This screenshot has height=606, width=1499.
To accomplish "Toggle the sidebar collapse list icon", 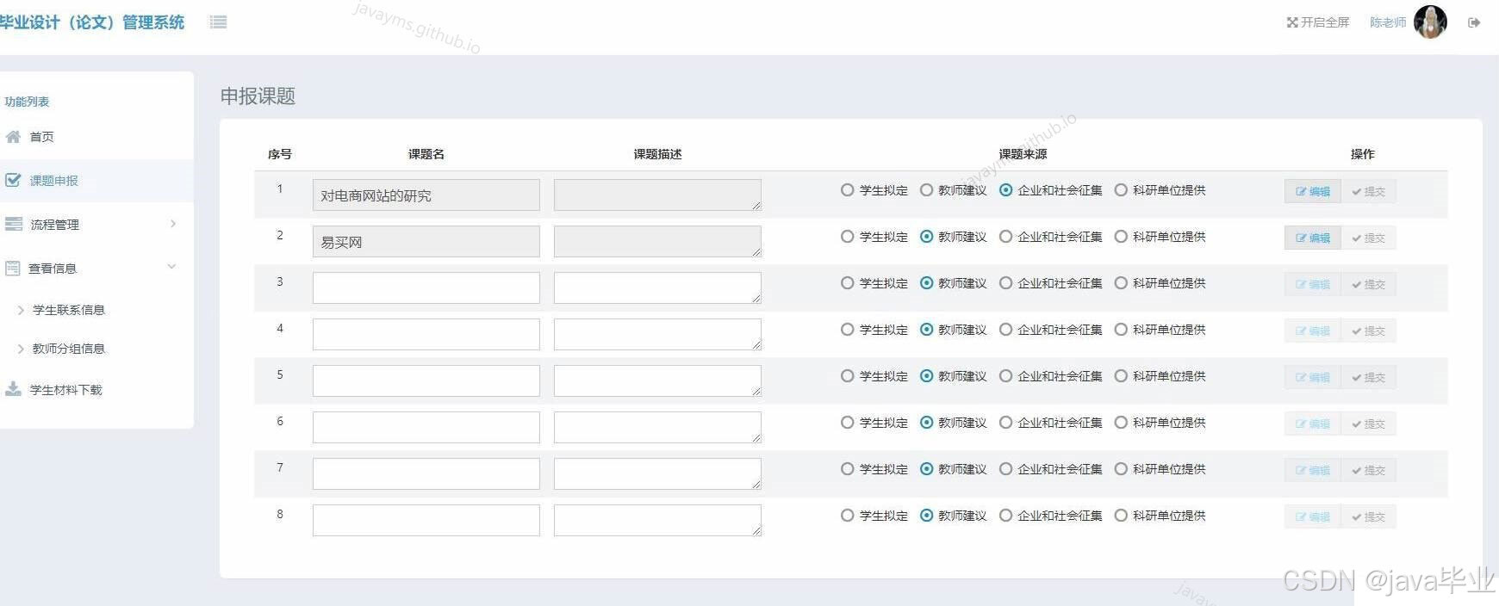I will [x=218, y=22].
